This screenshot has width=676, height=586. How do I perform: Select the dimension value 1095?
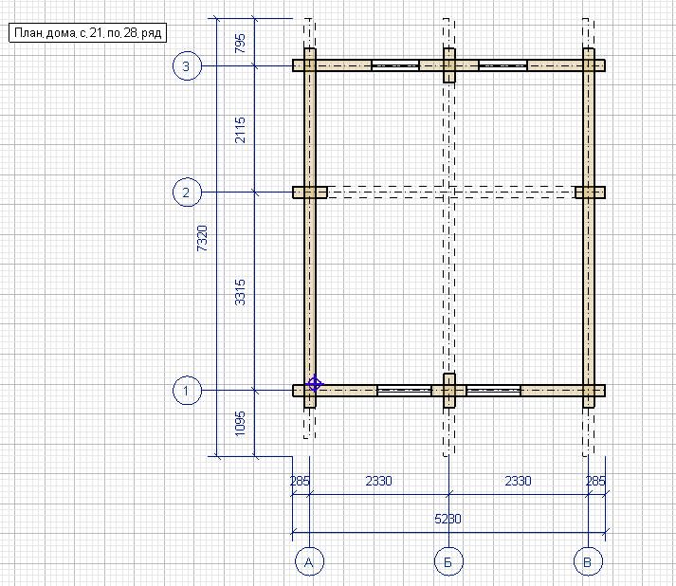click(x=240, y=424)
